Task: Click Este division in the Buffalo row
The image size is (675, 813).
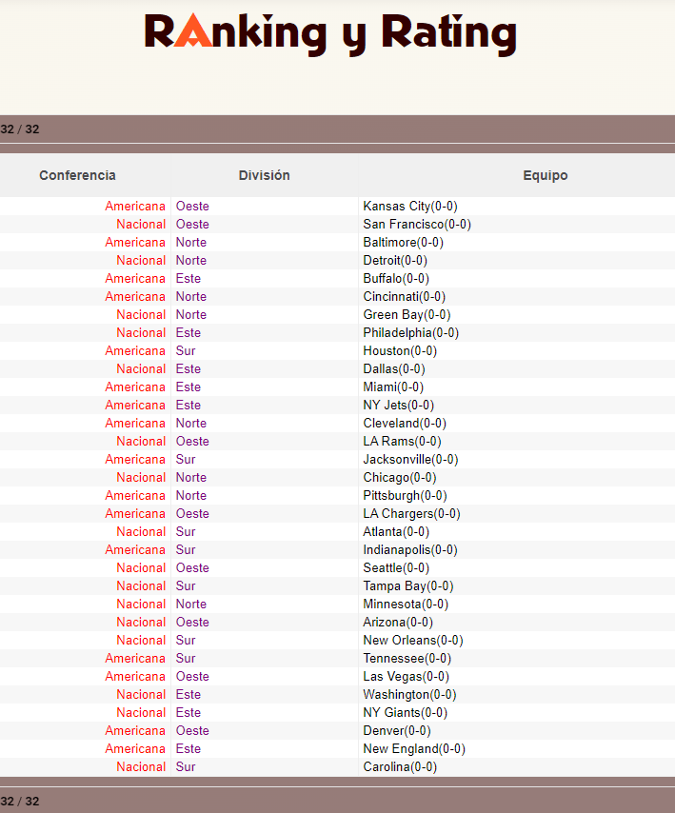Action: (189, 278)
